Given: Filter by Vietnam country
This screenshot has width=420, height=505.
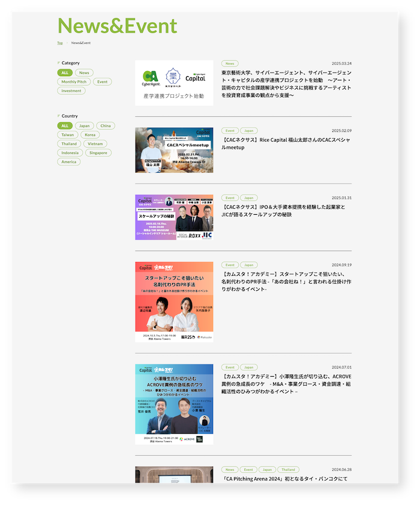Looking at the screenshot, I should pos(95,144).
